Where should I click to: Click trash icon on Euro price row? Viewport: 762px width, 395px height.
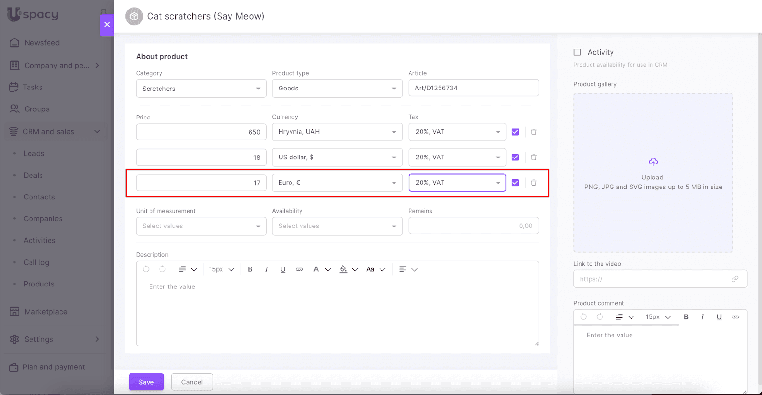click(534, 183)
